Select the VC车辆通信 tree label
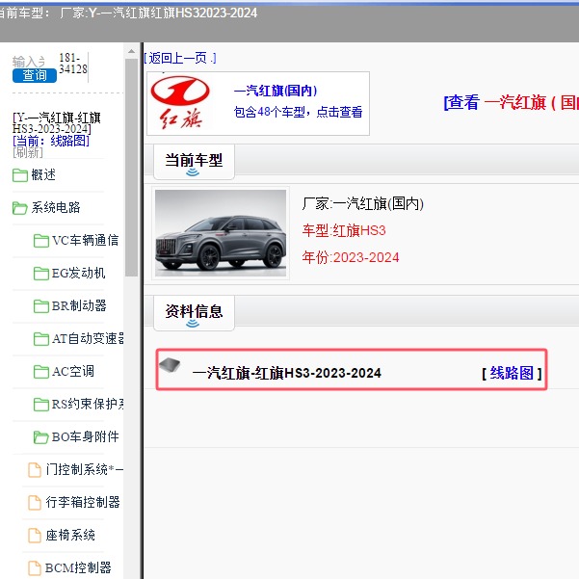 (86, 241)
